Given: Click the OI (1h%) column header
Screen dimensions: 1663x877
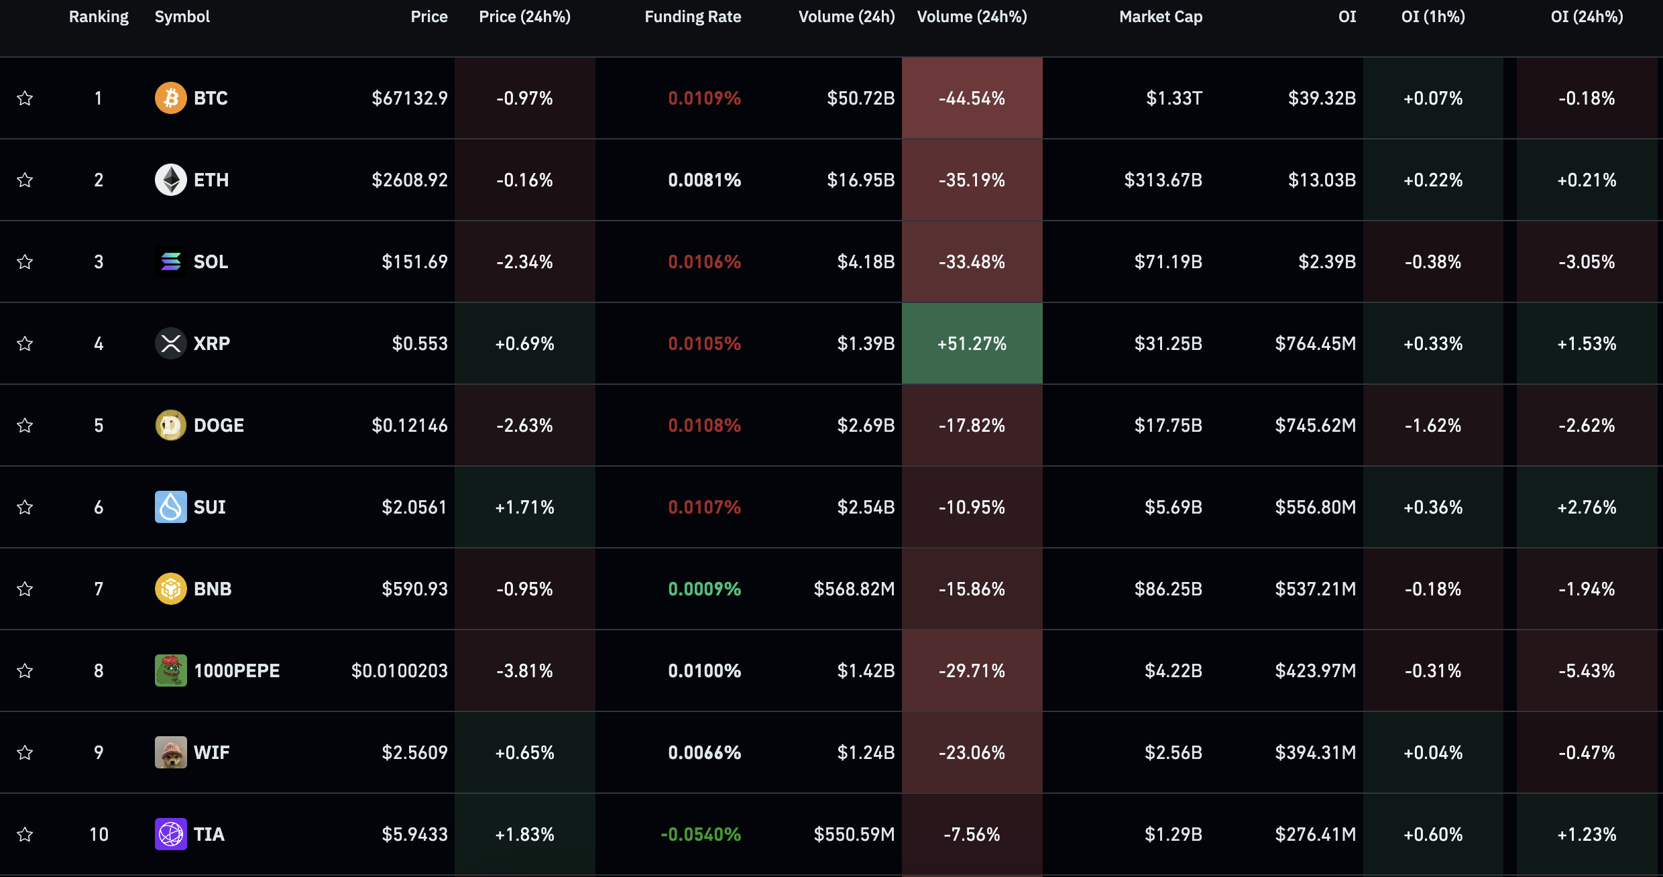Looking at the screenshot, I should click(x=1432, y=17).
